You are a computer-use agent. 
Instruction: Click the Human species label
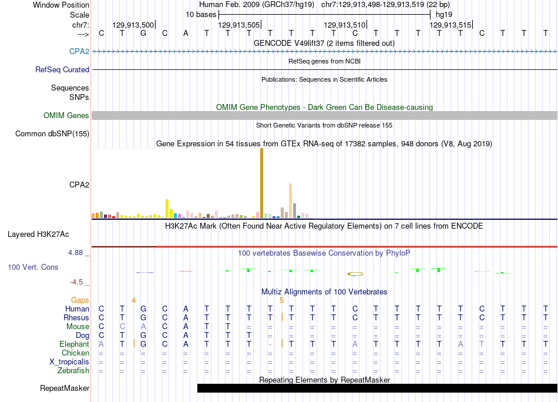click(x=77, y=309)
